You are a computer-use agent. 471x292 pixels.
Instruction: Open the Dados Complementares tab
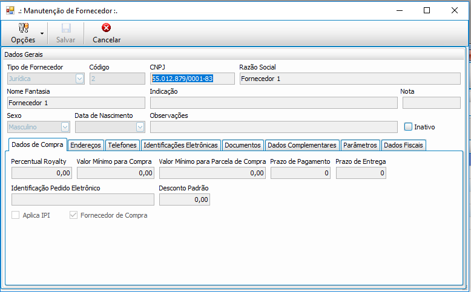pos(302,145)
